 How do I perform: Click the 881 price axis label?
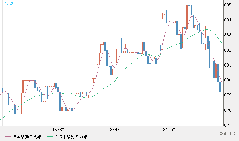[227, 65]
